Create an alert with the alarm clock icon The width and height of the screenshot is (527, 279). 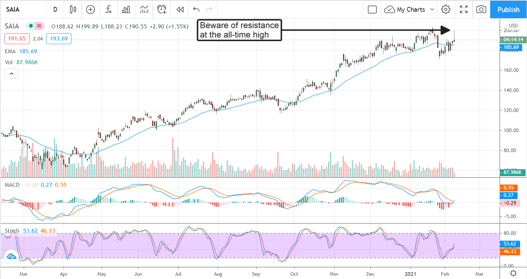[162, 9]
